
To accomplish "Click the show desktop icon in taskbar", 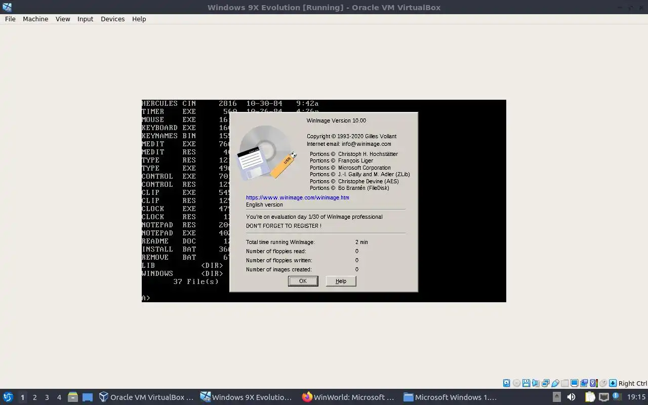I will (88, 397).
